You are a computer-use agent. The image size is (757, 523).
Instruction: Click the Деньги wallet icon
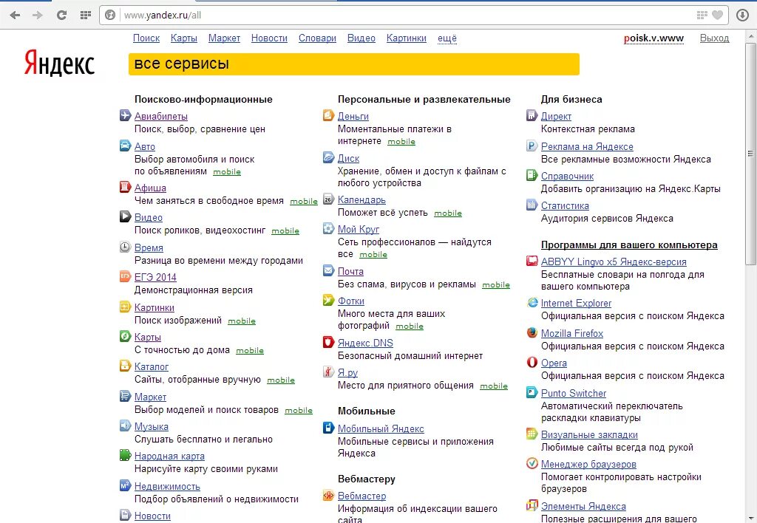click(x=328, y=115)
